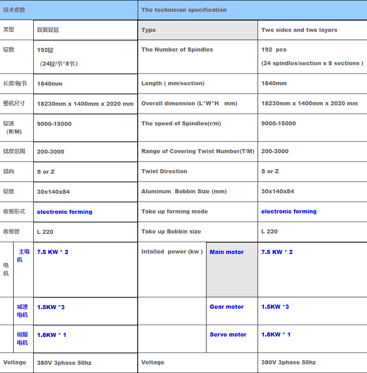Click the blue 'Gear motor' link

(227, 307)
